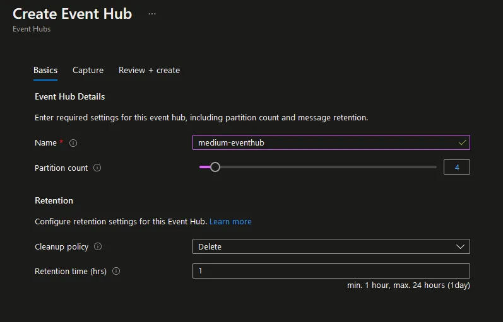Open the Learn more retention link
Viewport: 503px width, 322px height.
[x=230, y=221]
